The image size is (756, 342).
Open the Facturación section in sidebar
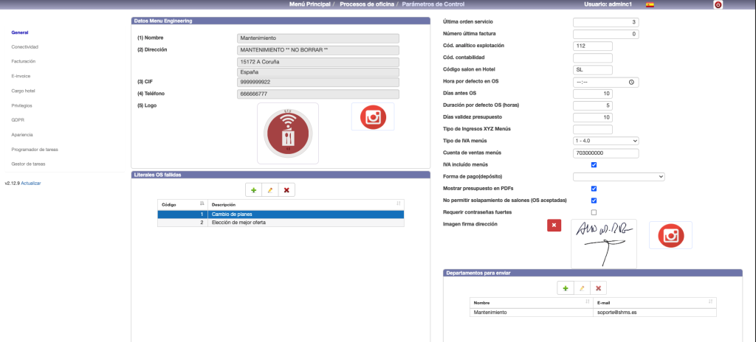click(23, 61)
